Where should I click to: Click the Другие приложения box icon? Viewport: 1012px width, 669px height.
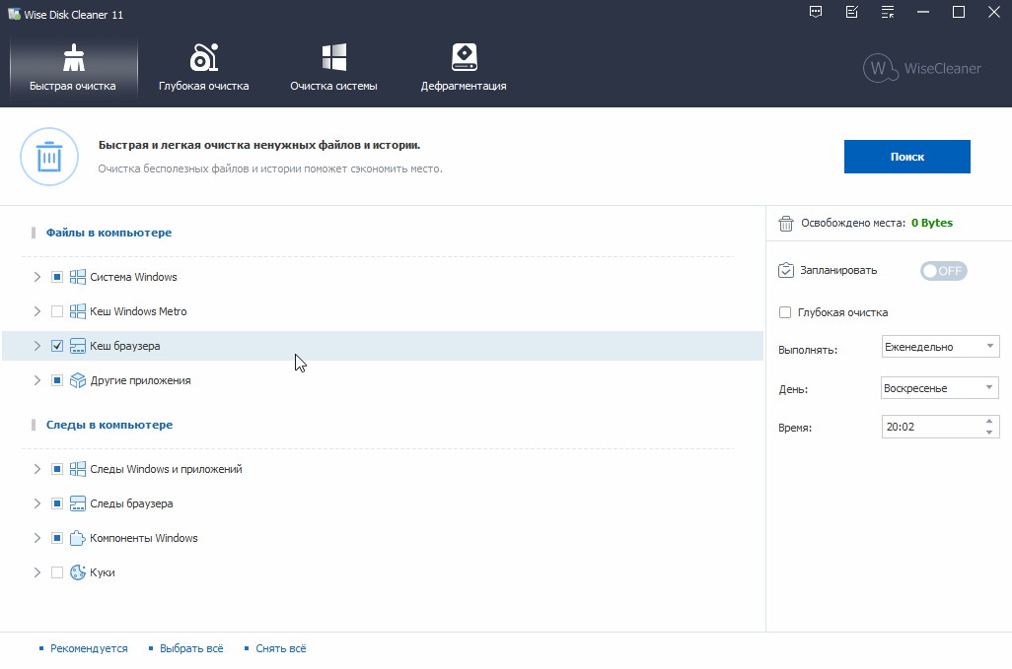[x=78, y=380]
